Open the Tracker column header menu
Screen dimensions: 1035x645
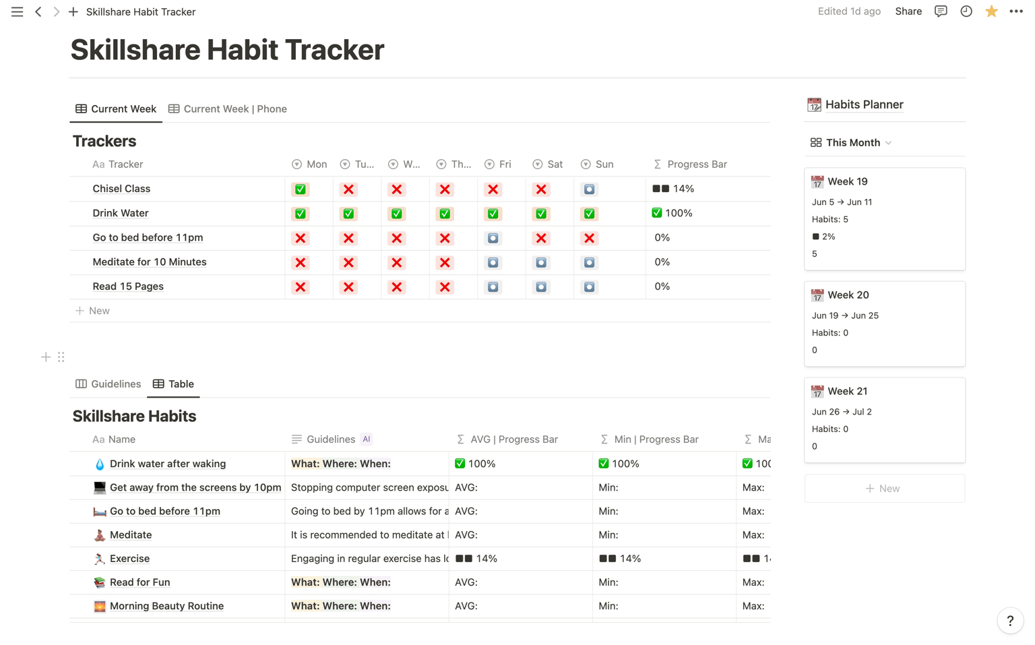pos(118,164)
